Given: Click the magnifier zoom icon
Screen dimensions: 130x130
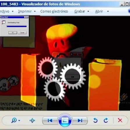Looking at the screenshot, I should coord(14,120).
